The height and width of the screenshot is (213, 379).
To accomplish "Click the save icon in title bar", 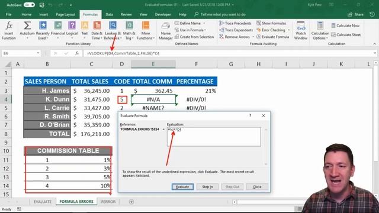I will click(42, 5).
